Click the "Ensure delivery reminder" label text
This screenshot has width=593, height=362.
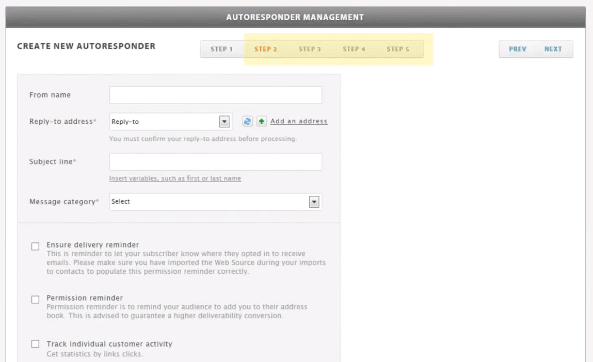click(x=93, y=245)
